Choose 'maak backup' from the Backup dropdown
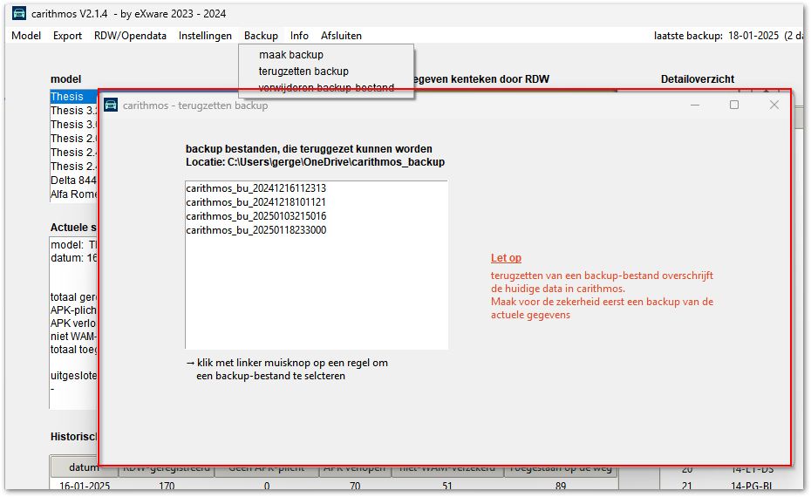 click(290, 55)
